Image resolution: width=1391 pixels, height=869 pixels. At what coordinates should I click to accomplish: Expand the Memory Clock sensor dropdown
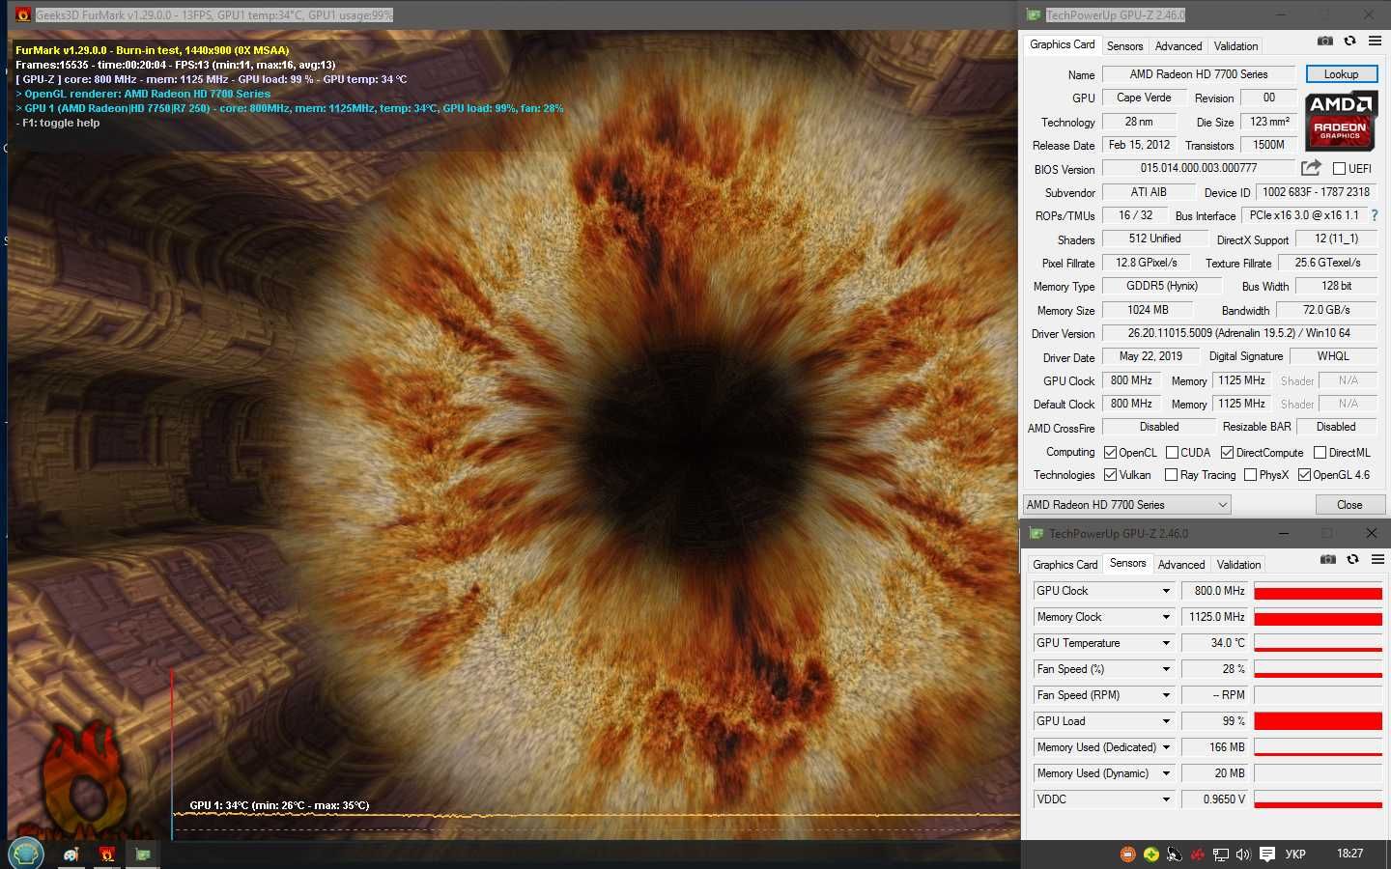1166,617
